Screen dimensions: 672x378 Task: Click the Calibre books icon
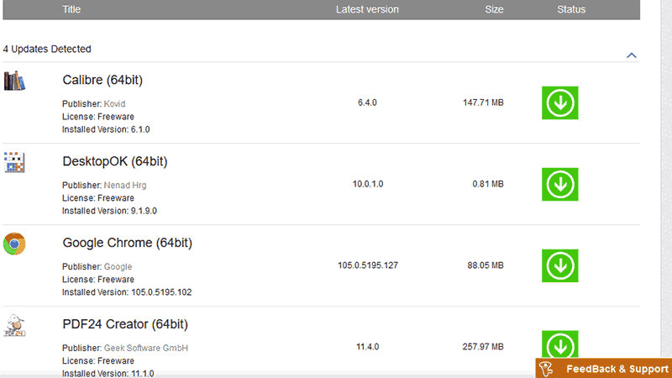(14, 81)
